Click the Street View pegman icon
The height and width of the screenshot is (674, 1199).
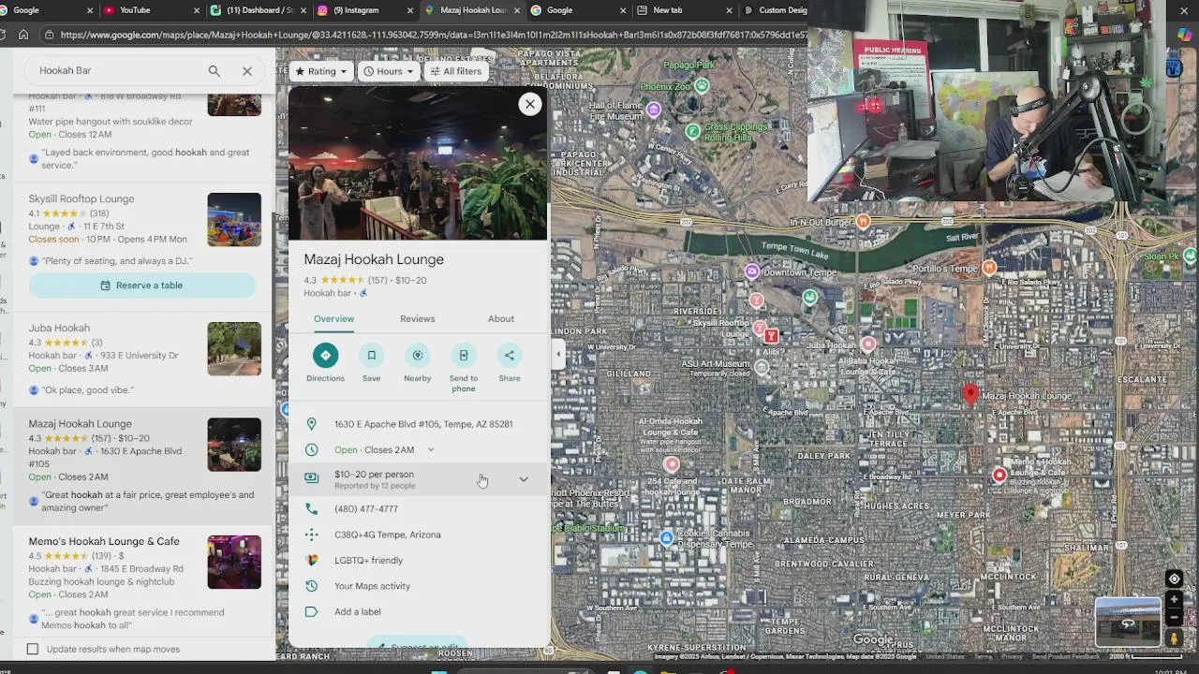(x=1174, y=638)
